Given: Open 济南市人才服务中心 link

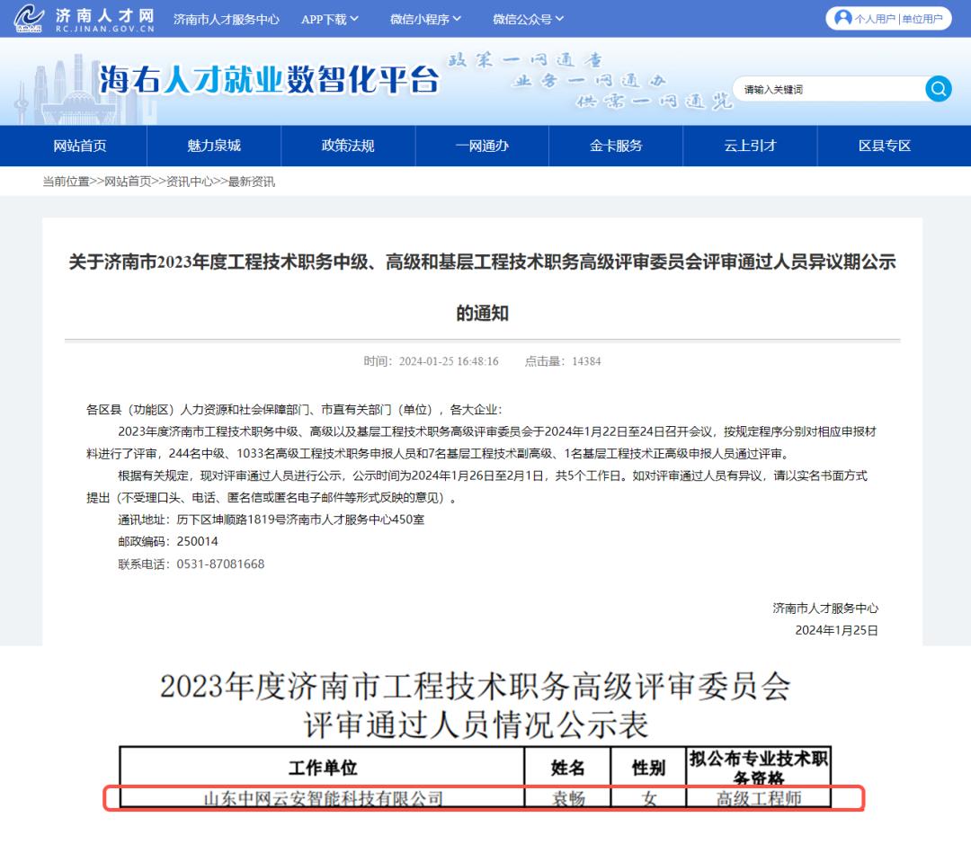Looking at the screenshot, I should (226, 19).
